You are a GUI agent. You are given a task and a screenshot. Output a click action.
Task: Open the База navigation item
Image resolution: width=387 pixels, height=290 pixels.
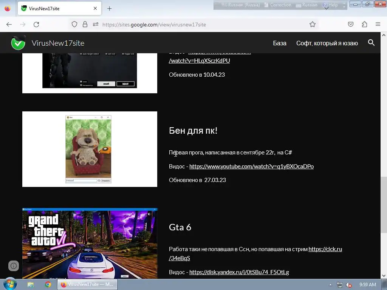280,43
